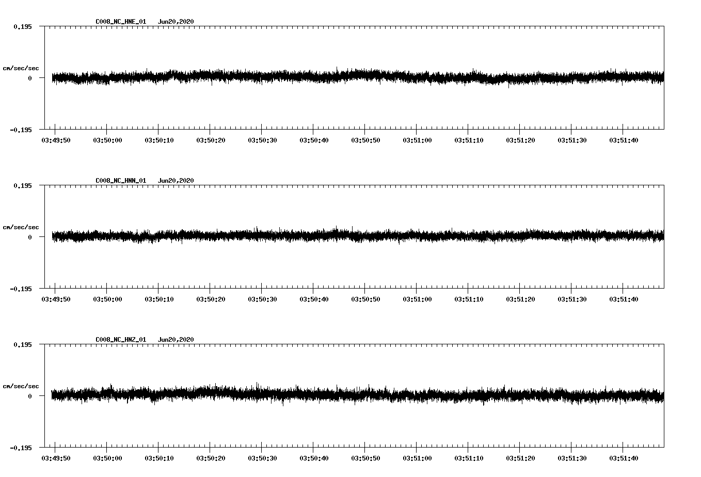701x477 pixels.
Task: Select 03:50:40 time label under HNE plot
Action: [314, 140]
